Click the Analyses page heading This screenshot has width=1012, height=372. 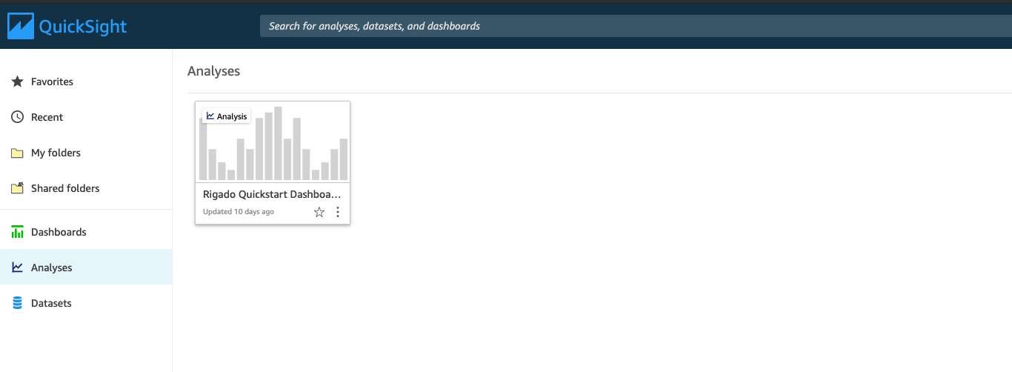tap(213, 71)
